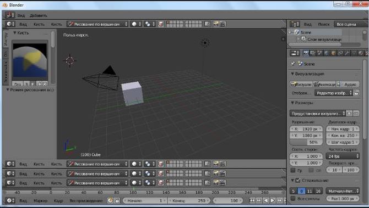The image size is (369, 208).
Task: Click the brush preview thumbnail
Action: pos(30,60)
